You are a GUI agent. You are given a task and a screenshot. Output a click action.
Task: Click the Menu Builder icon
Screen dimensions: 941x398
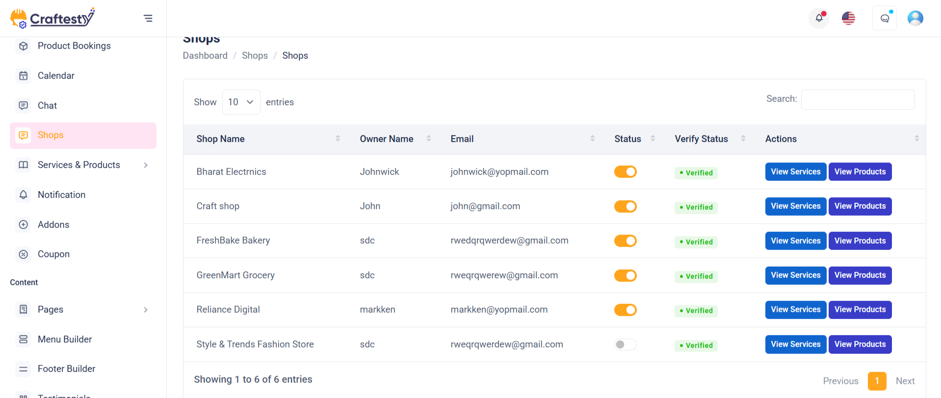pos(23,339)
